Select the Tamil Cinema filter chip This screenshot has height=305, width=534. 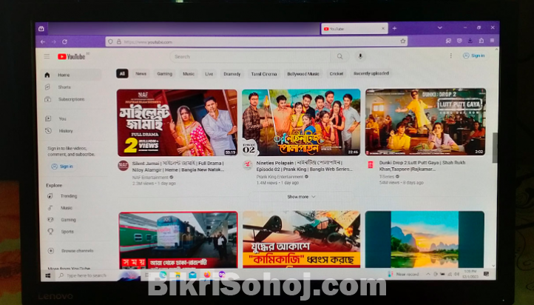[x=264, y=74]
